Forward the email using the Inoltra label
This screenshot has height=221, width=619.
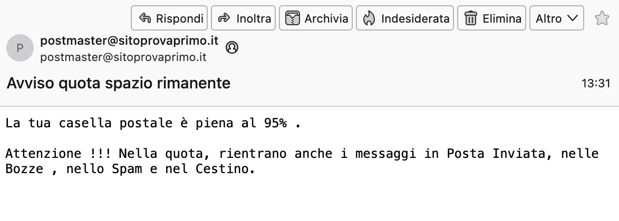(x=254, y=19)
